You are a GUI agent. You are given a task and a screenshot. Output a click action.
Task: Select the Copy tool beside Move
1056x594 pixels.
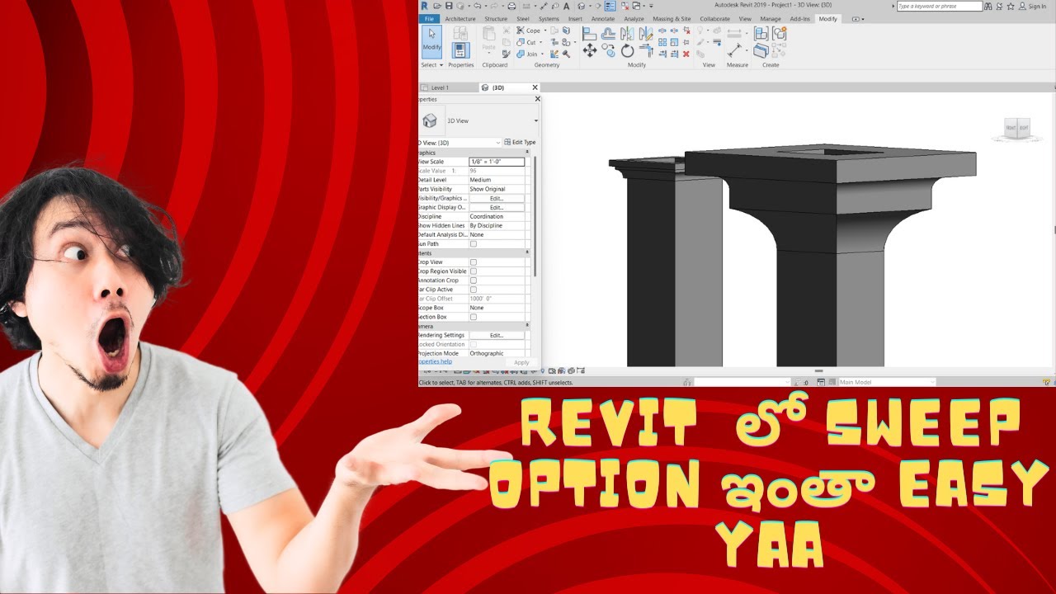coord(608,51)
